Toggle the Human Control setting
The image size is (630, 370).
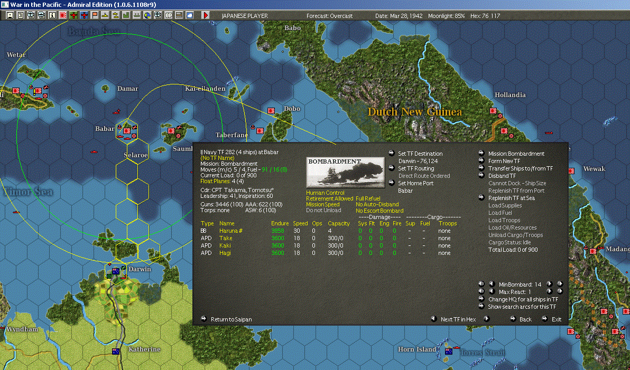point(325,193)
